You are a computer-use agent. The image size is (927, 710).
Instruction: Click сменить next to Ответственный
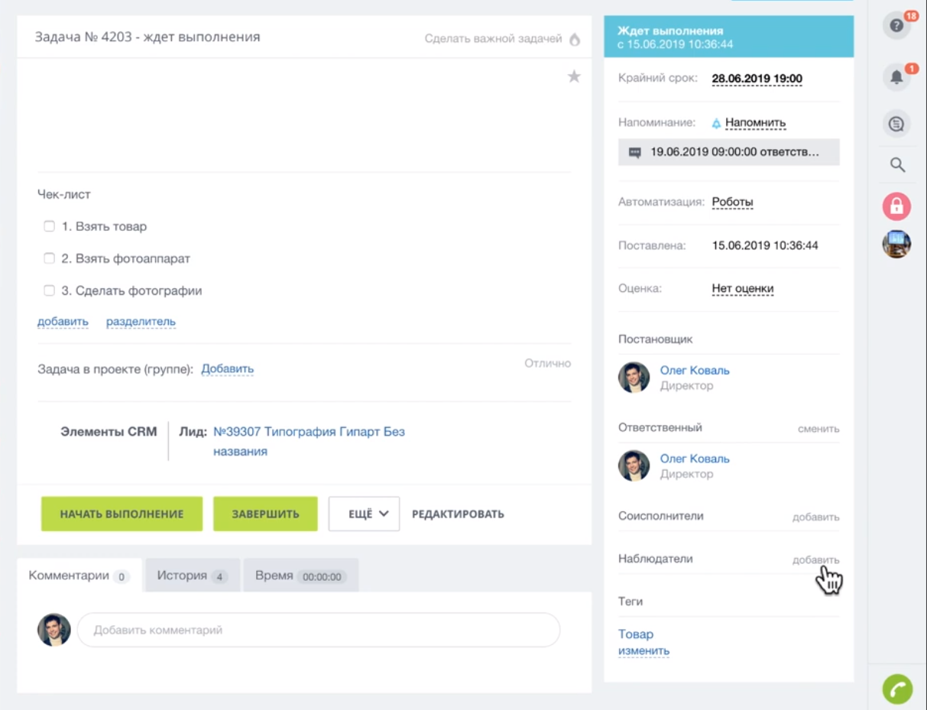[x=818, y=429]
